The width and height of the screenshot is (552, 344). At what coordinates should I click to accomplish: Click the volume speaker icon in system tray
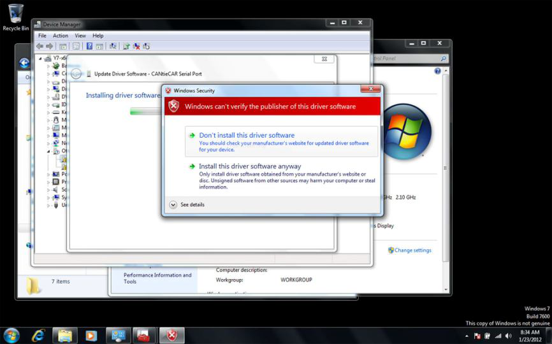(508, 336)
